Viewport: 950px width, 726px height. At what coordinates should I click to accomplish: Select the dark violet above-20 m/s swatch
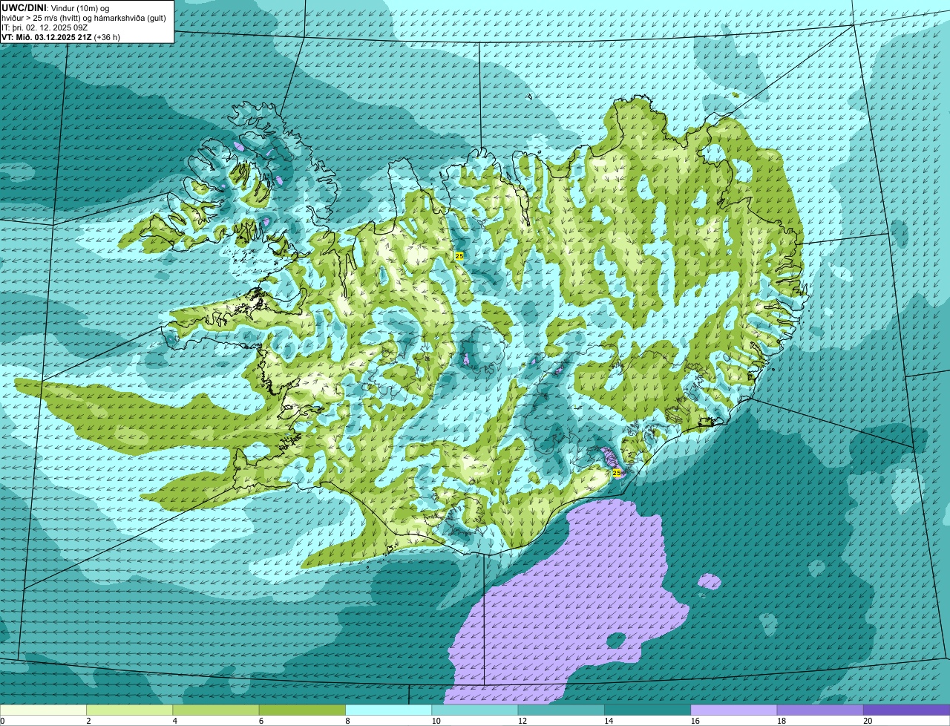point(906,710)
